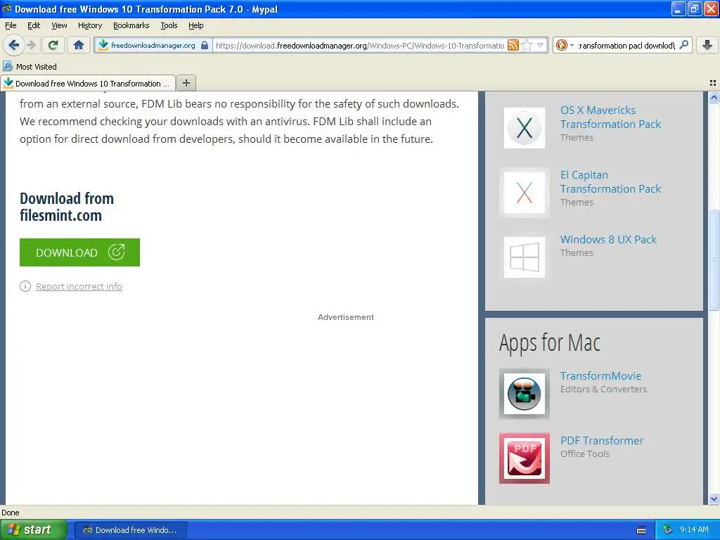
Task: Click the Mypal taskbar button
Action: [130, 530]
